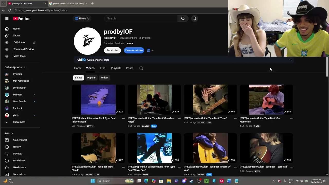Open Blurry Dream video thumbnail
329x185 pixels.
tap(98, 99)
